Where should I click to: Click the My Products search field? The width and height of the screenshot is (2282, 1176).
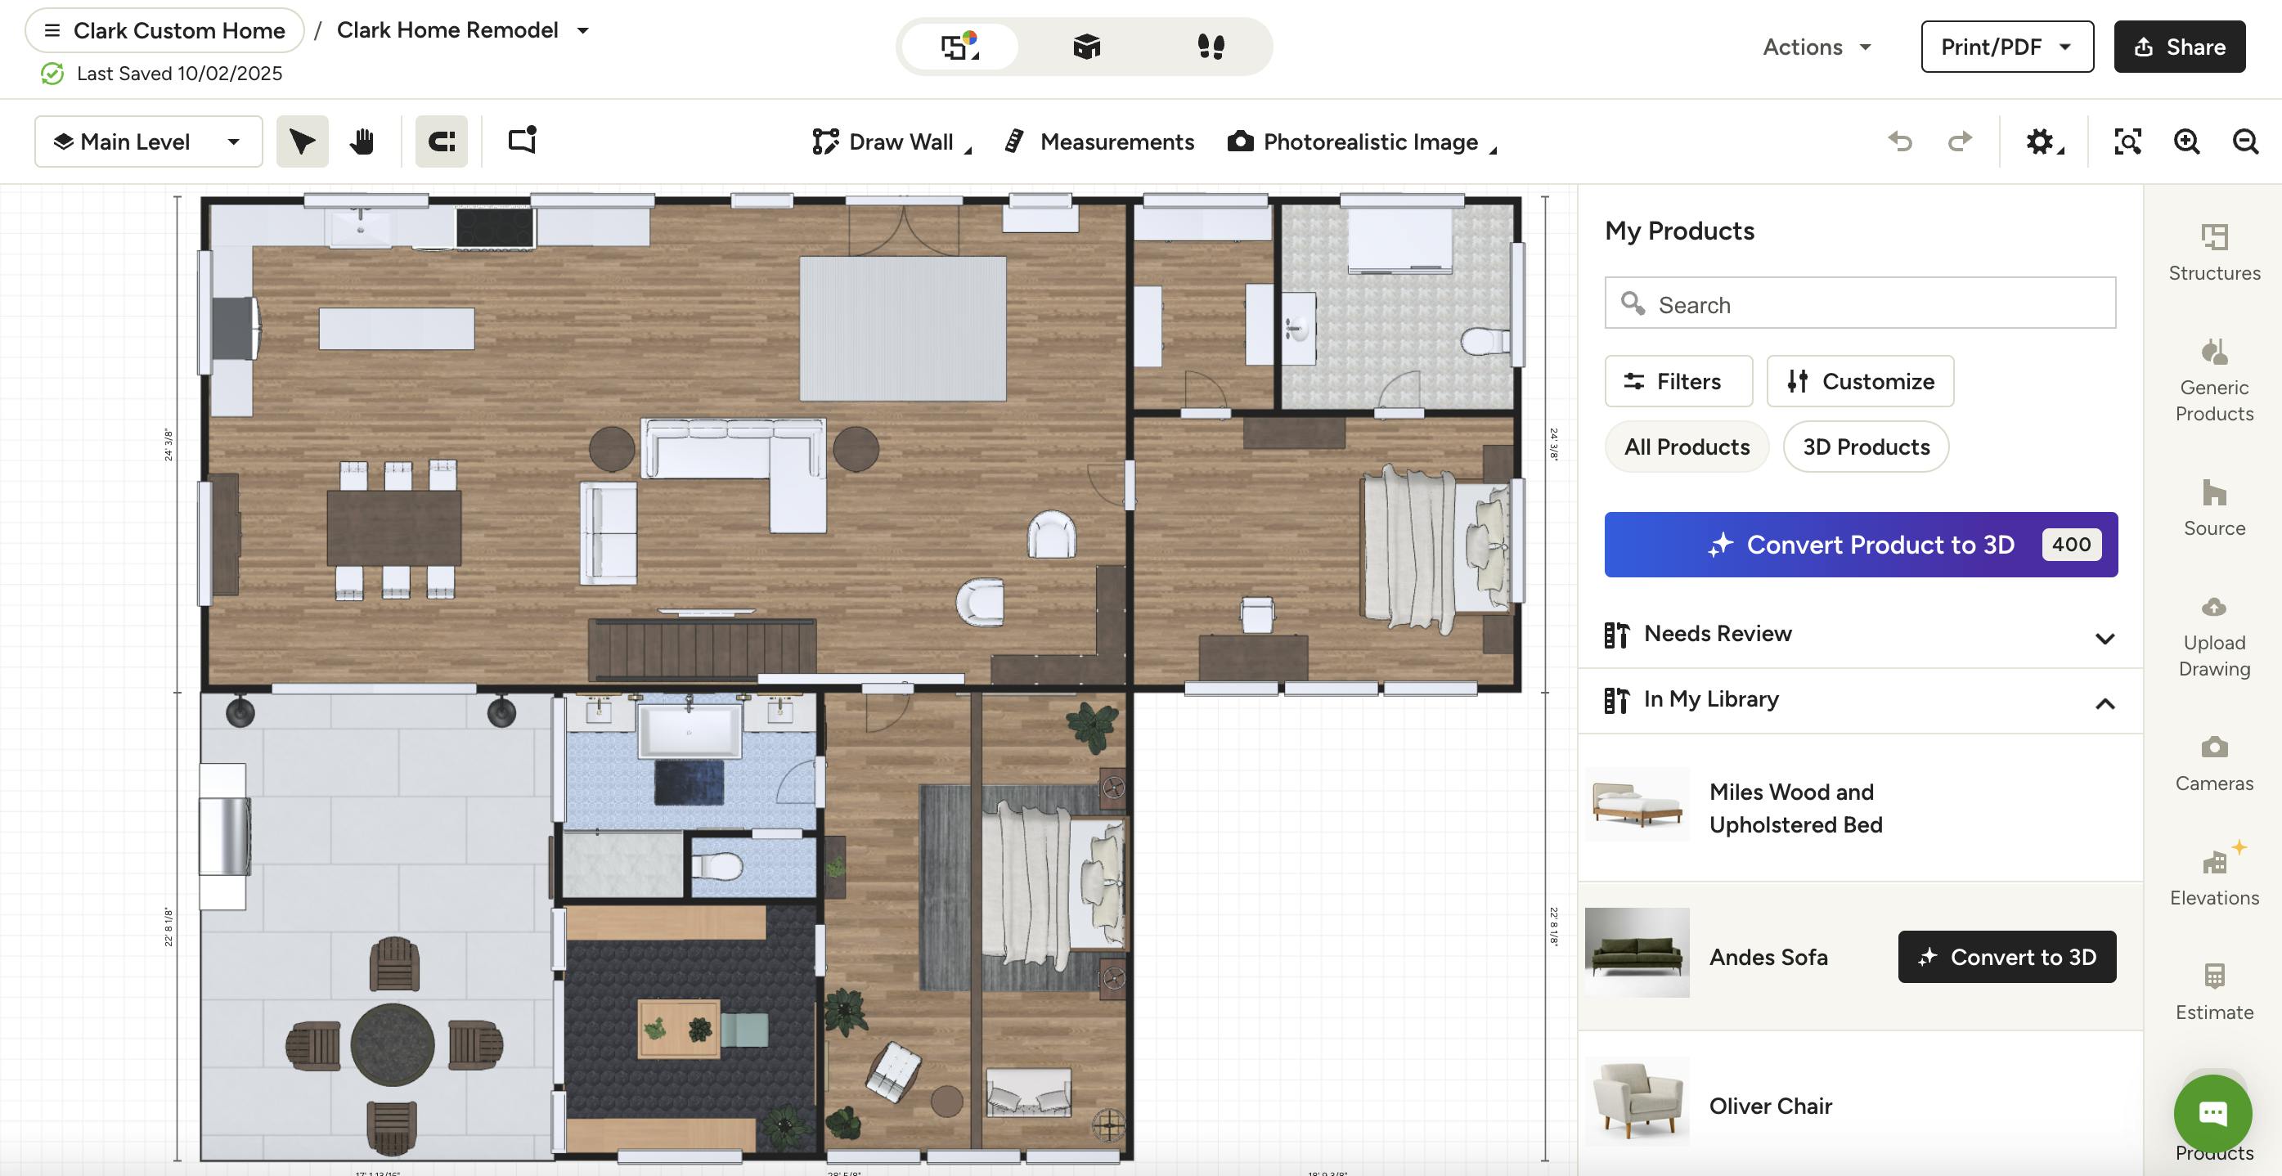point(1860,303)
